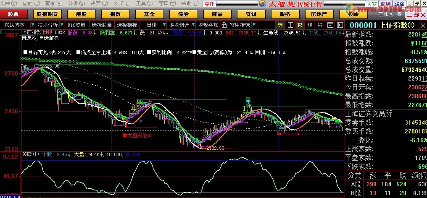Open the 窗口 menu
Image resolution: width=427 pixels, height=198 pixels.
[167, 3]
